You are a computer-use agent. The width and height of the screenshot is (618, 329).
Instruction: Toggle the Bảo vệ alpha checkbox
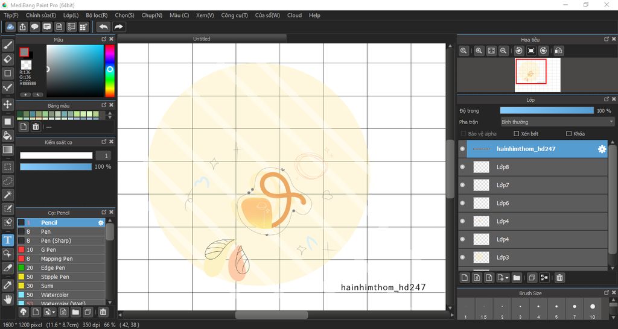point(463,134)
